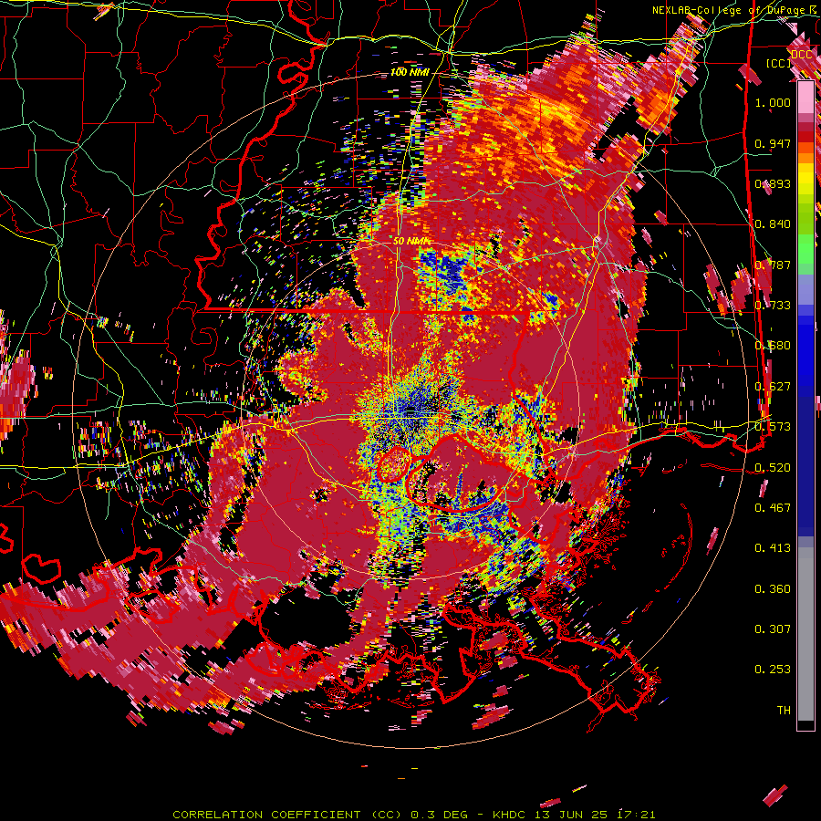Select the 0.680 legend value
The width and height of the screenshot is (821, 821).
[773, 346]
